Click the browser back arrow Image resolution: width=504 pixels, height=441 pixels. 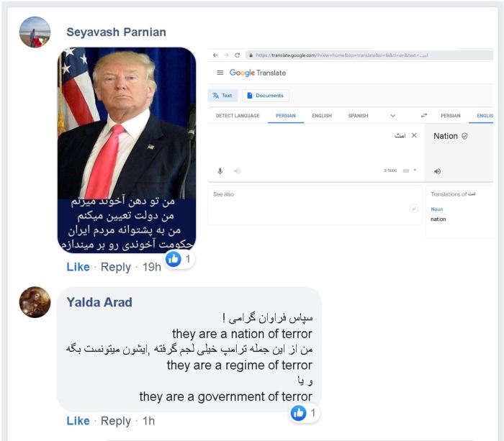click(x=215, y=55)
